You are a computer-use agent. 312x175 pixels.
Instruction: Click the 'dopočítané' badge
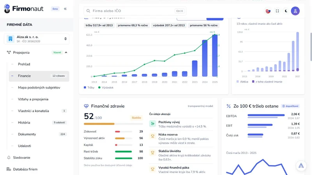(x=290, y=106)
